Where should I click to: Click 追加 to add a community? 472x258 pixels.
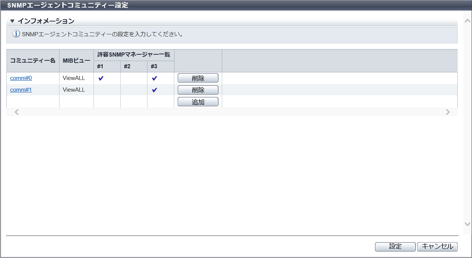(198, 102)
